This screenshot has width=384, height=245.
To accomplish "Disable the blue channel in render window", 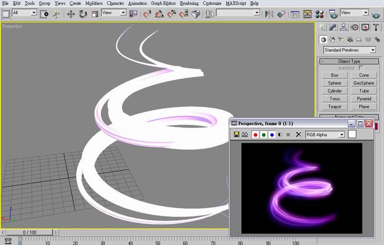I will coord(272,135).
